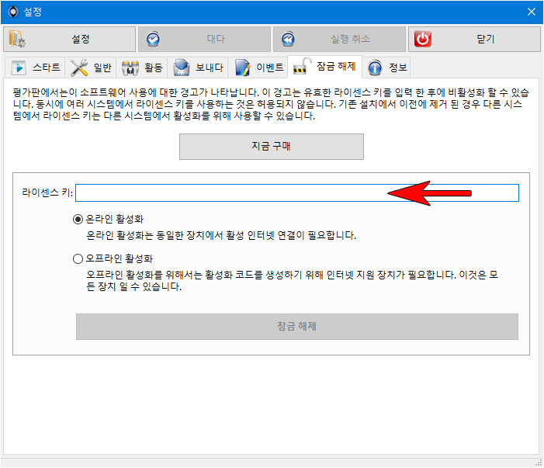Screen dimensions: 544x468
Task: Click the 실행 취소 undo button
Action: coord(339,40)
